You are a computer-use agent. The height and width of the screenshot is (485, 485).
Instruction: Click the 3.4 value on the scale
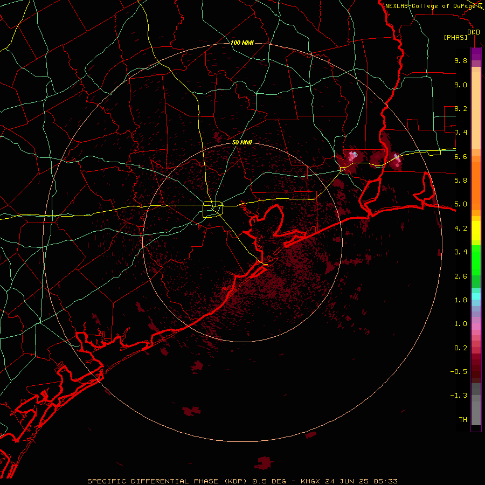pyautogui.click(x=461, y=252)
